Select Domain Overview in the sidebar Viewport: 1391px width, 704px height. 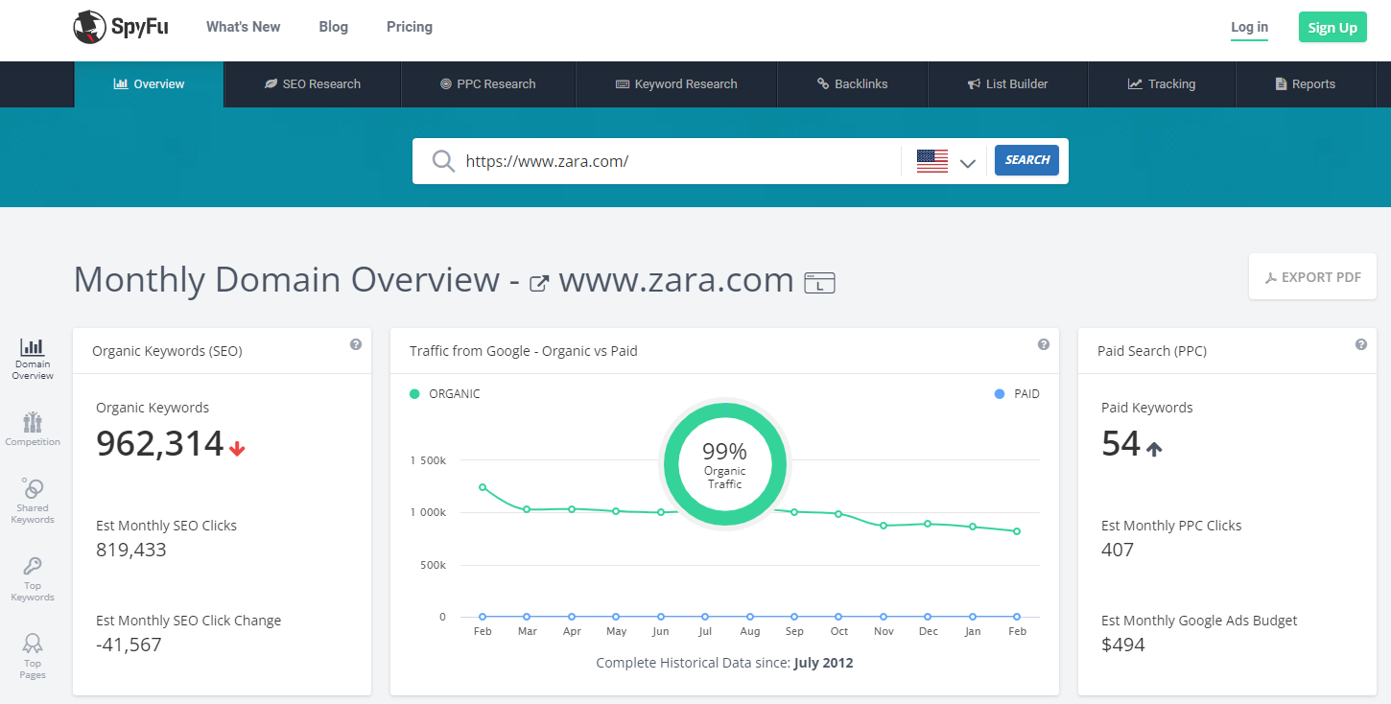(x=33, y=360)
